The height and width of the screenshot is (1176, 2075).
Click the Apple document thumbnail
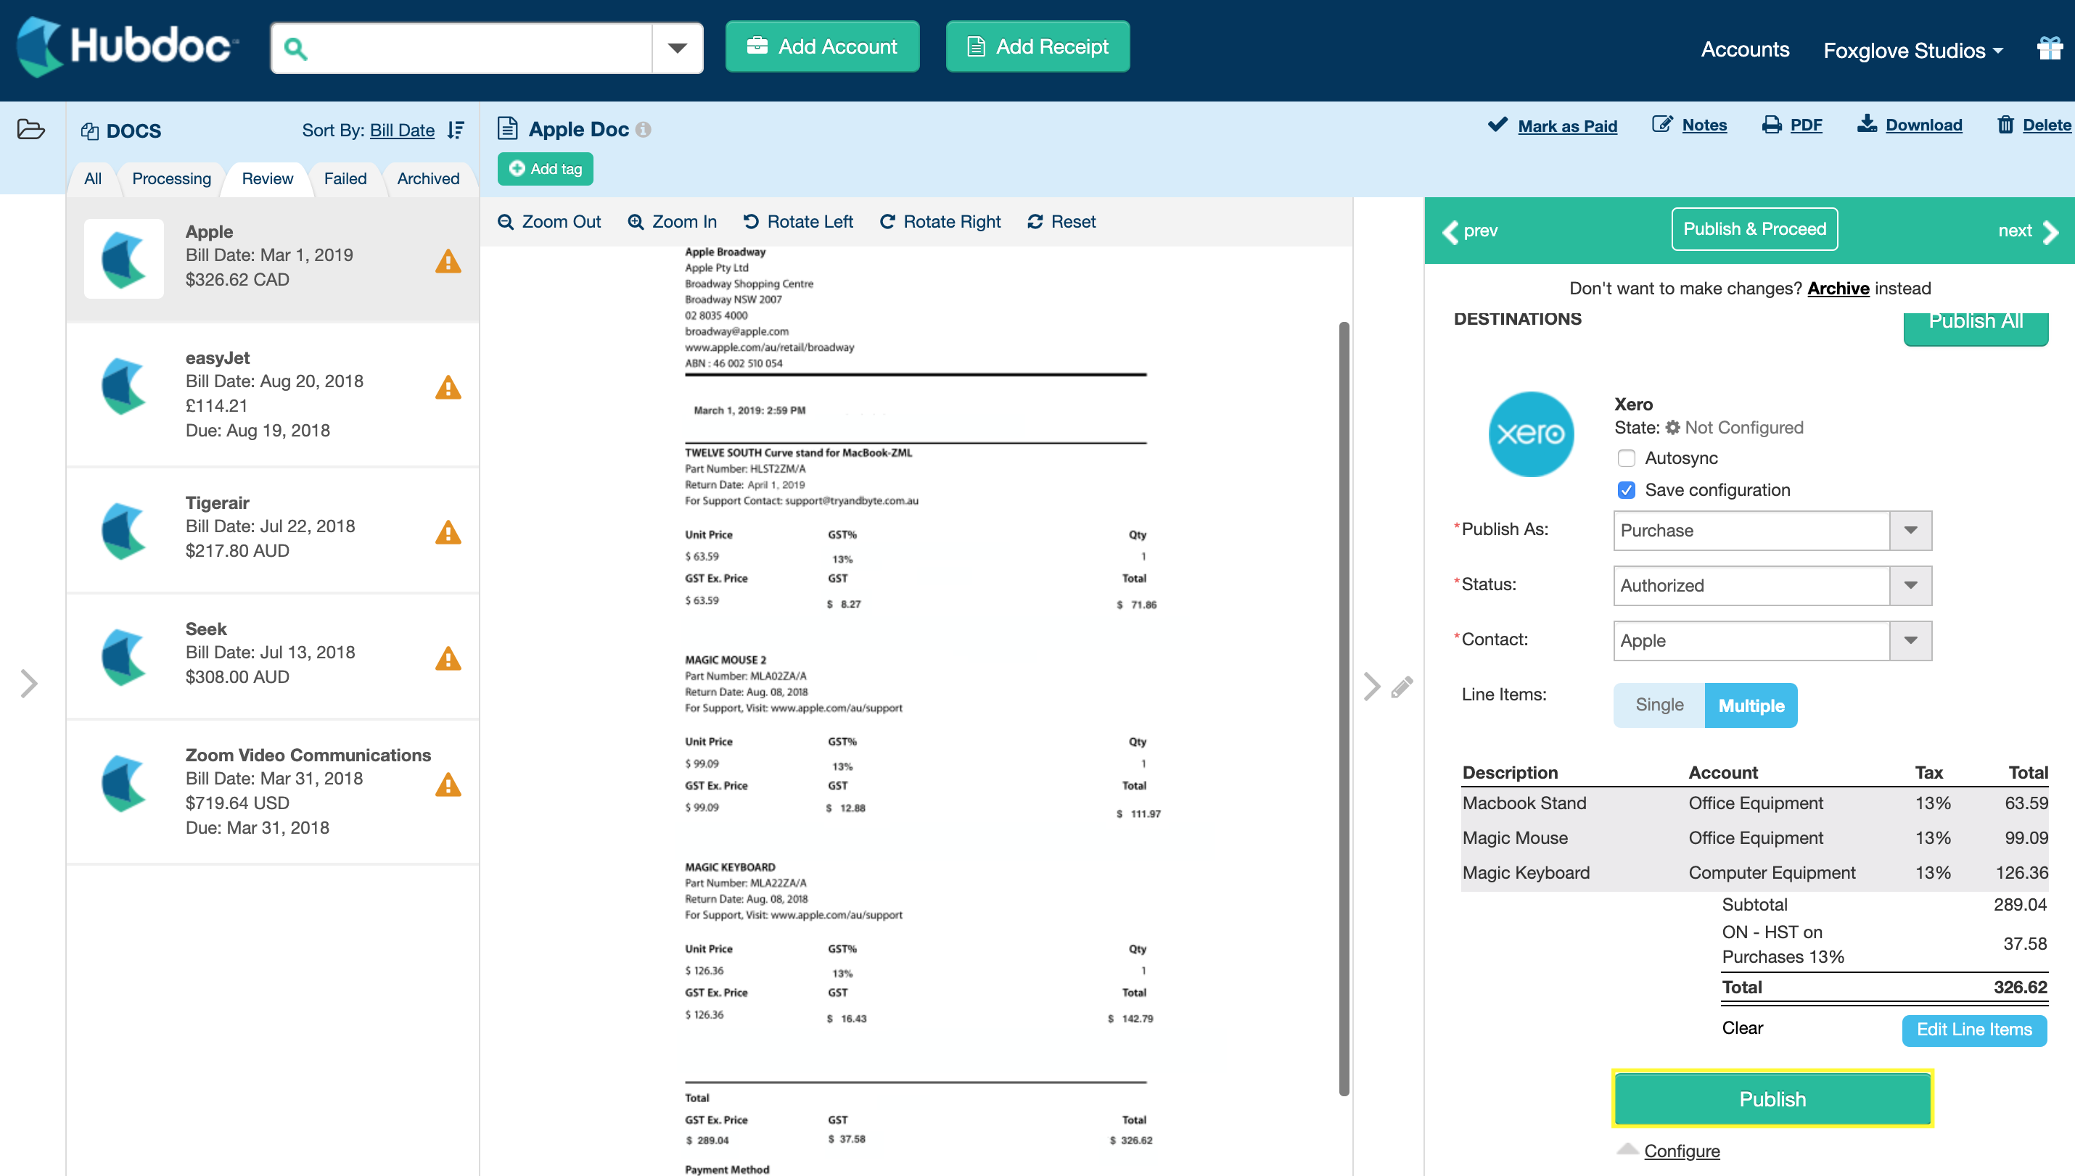click(x=123, y=258)
